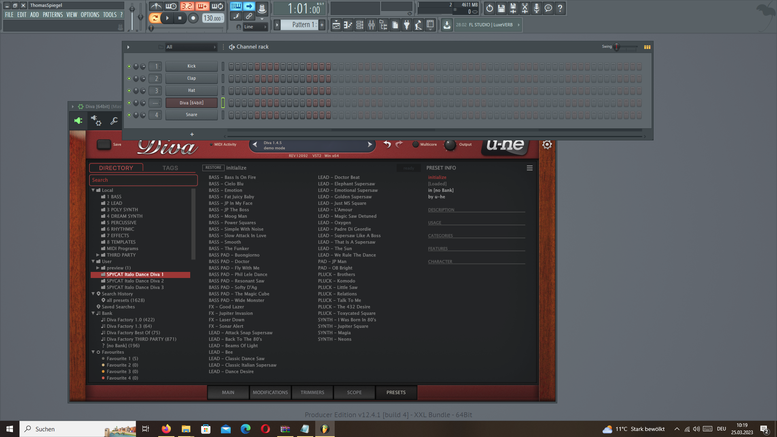Screen dimensions: 777x437
Task: Collapse the Bank section
Action: (x=93, y=313)
